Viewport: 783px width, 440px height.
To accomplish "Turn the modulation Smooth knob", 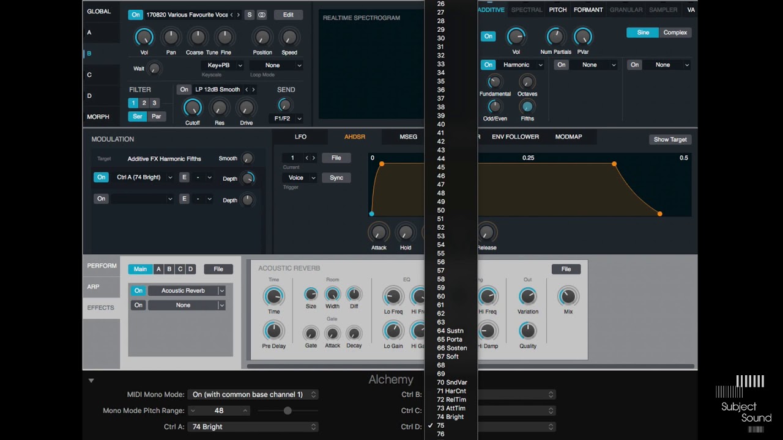I will (247, 158).
